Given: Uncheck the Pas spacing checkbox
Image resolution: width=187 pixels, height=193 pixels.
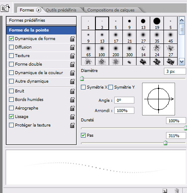Looking at the screenshot, I should (x=83, y=135).
